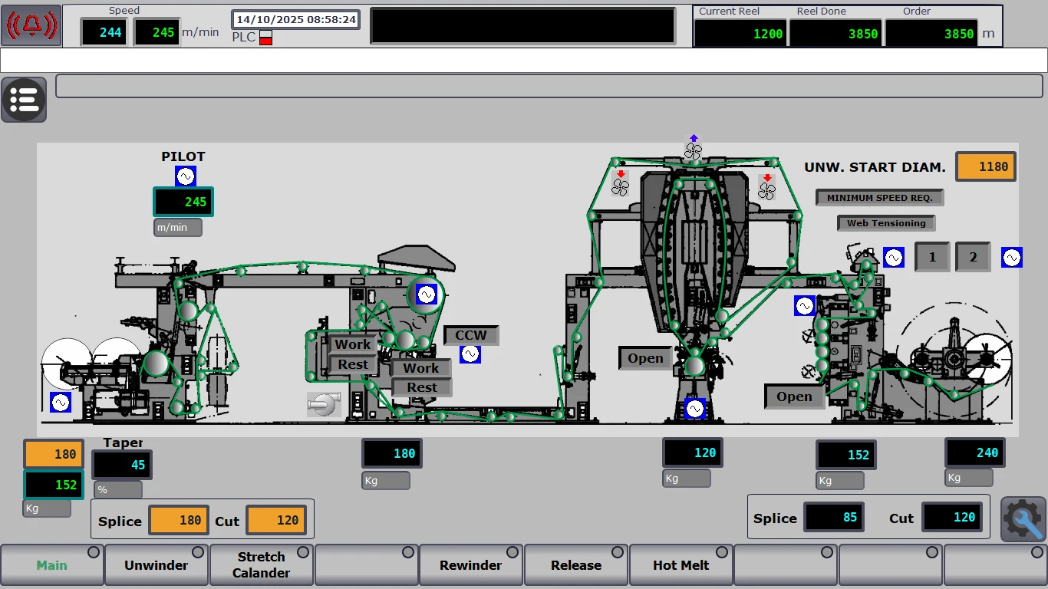Image resolution: width=1048 pixels, height=589 pixels.
Task: Open the alarm bell icon
Action: pos(31,25)
